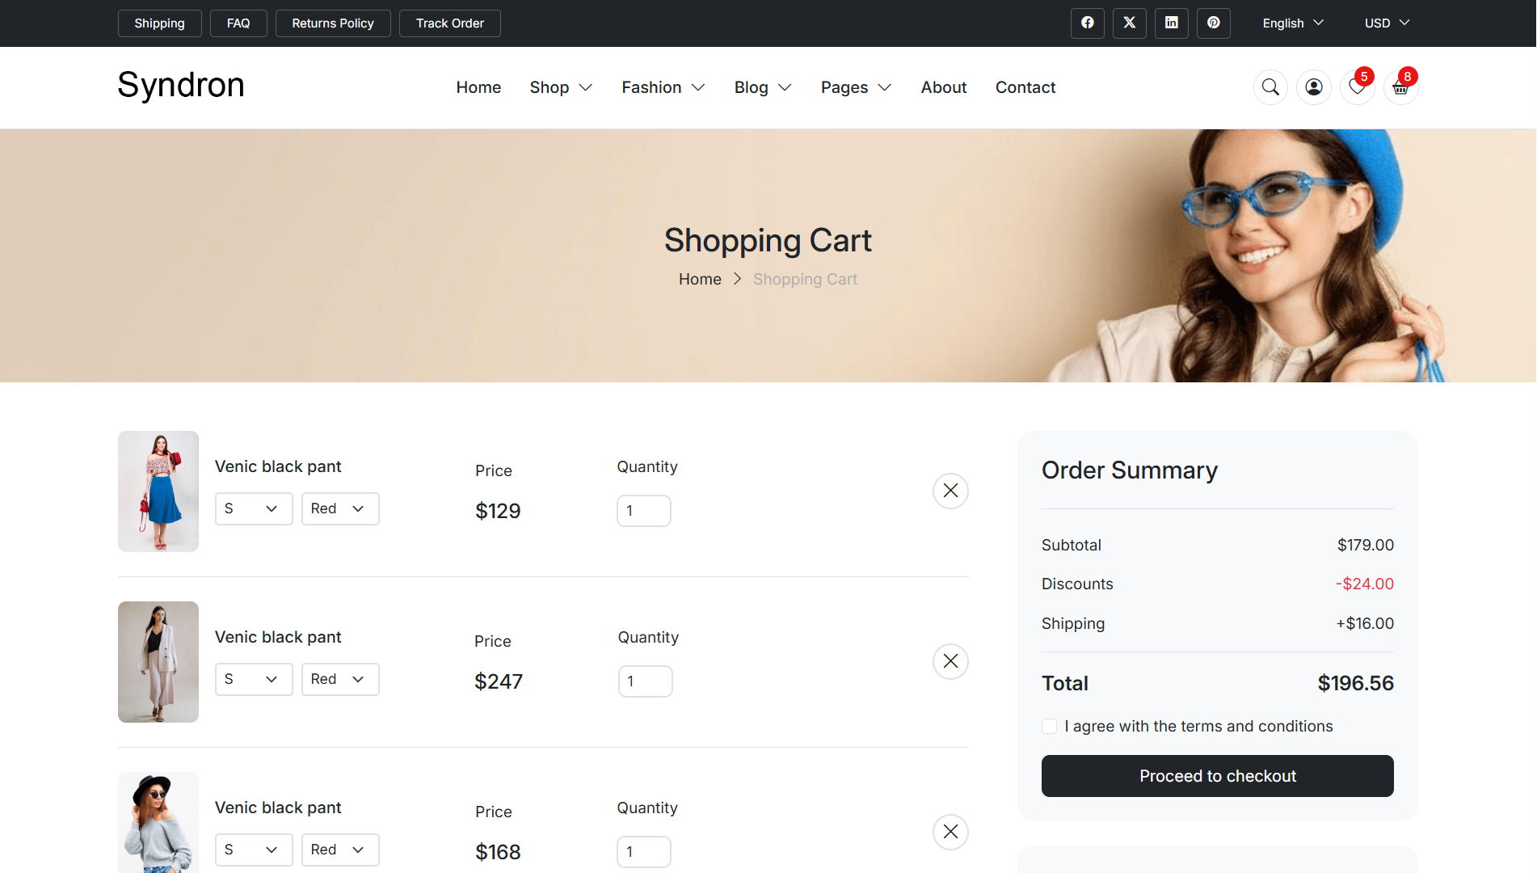Image resolution: width=1537 pixels, height=873 pixels.
Task: Agree with the terms and conditions checkbox
Action: (1050, 726)
